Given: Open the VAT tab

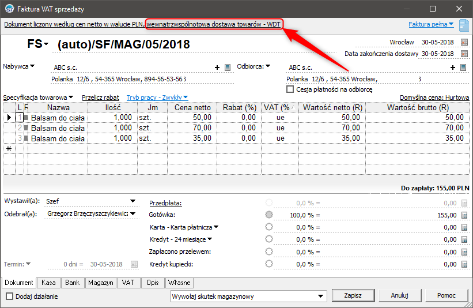Looking at the screenshot, I should (x=128, y=283).
